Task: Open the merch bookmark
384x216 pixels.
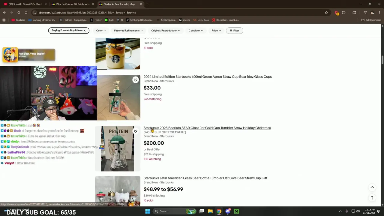Action: coord(184,20)
